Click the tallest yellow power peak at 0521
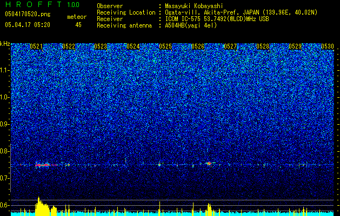 (38, 206)
